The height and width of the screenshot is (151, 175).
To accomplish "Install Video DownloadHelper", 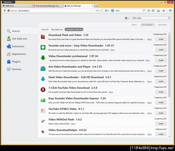I will click(x=161, y=134).
